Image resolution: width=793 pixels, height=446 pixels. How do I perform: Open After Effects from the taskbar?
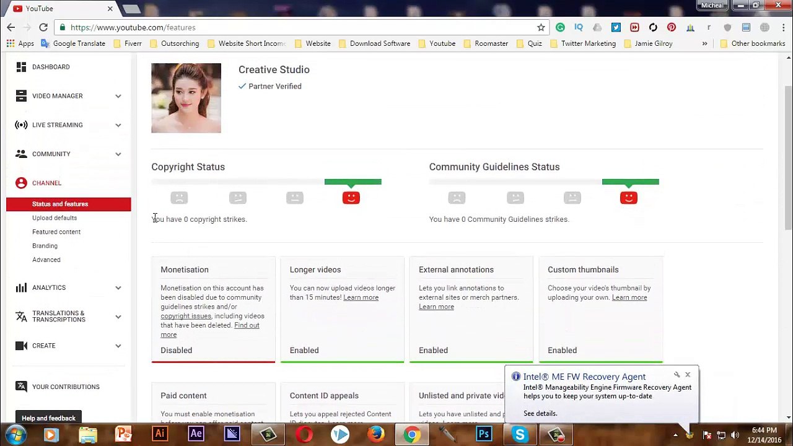[x=196, y=435]
